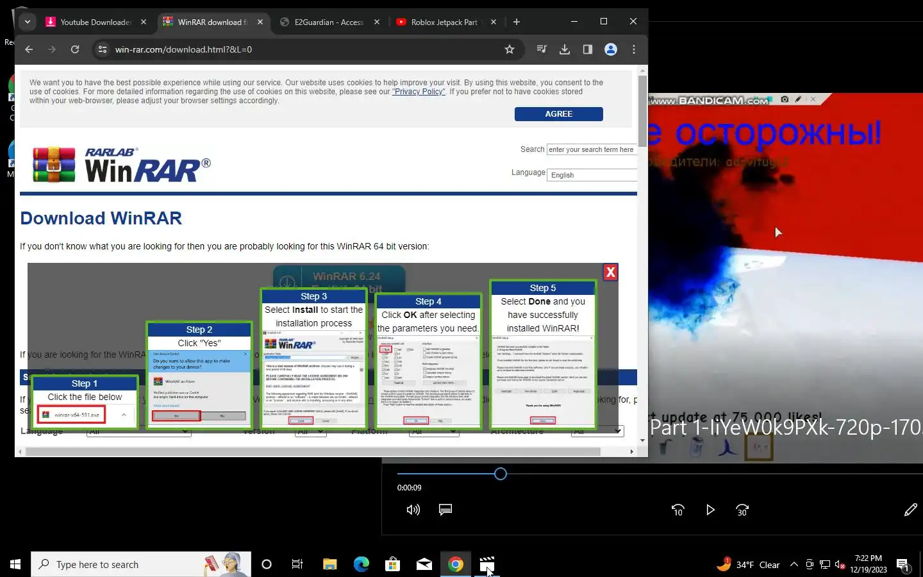Open Chrome tab search dropdown arrow
923x577 pixels.
click(28, 22)
